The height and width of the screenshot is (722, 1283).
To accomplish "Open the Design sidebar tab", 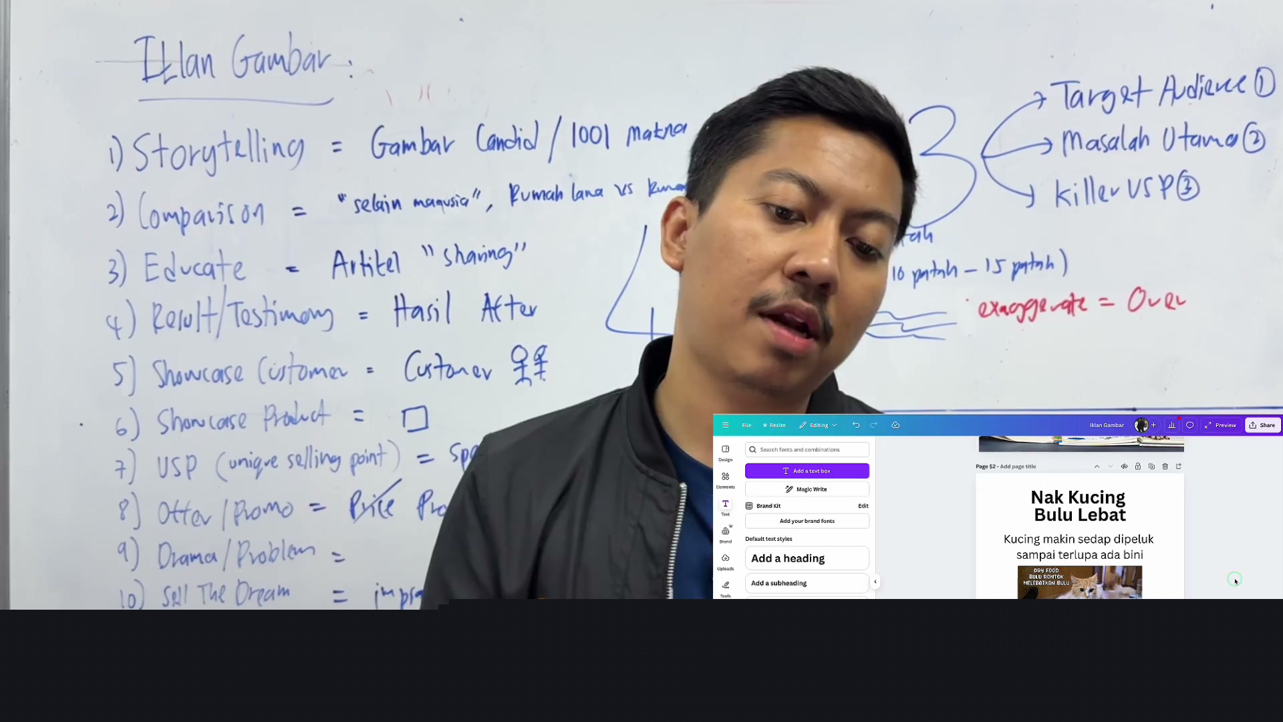I will pos(725,453).
